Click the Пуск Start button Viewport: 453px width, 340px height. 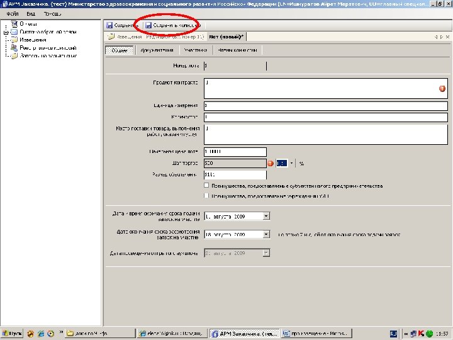12,333
